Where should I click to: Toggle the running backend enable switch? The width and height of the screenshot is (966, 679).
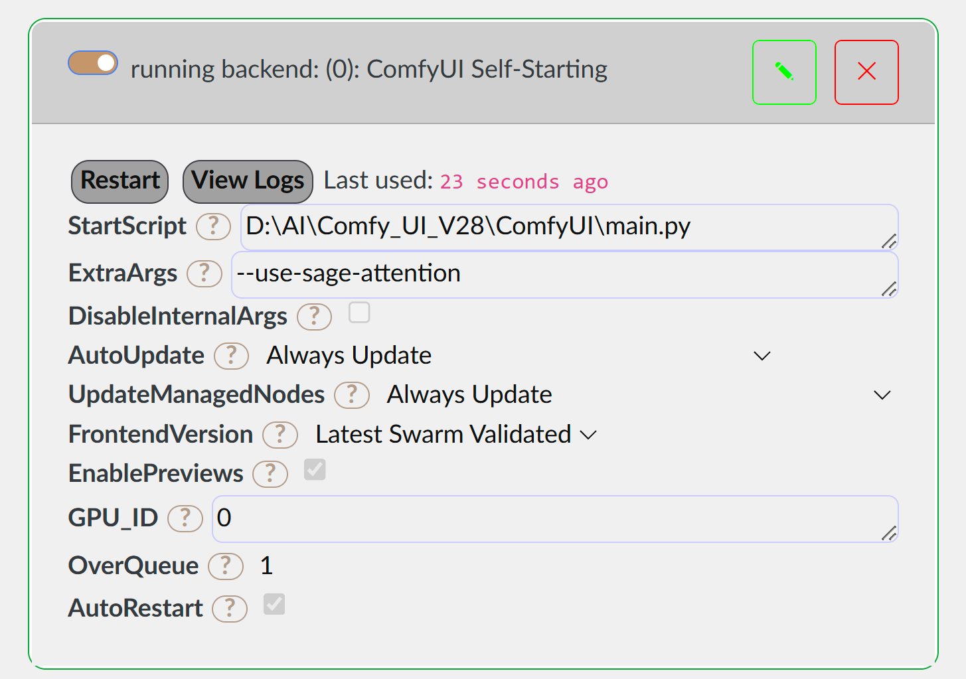coord(93,63)
